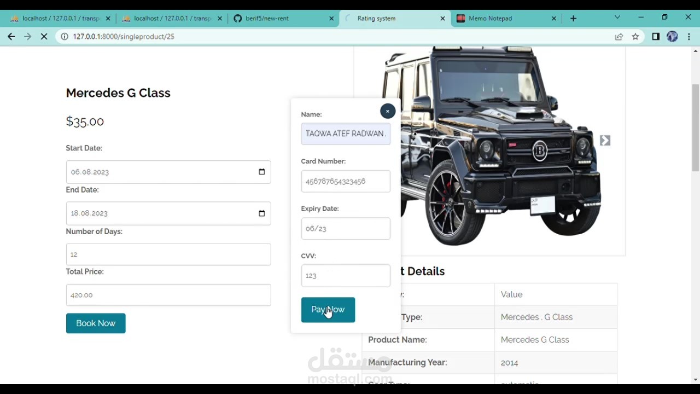
Task: Open the End Date calendar picker
Action: [261, 213]
